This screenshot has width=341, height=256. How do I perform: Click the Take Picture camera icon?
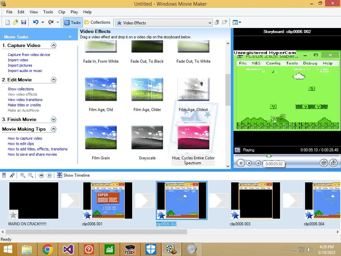point(334,163)
